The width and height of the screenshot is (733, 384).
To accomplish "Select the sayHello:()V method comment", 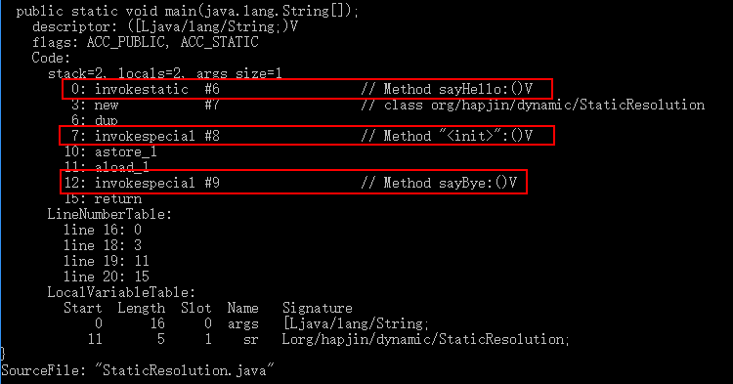I will coord(447,89).
